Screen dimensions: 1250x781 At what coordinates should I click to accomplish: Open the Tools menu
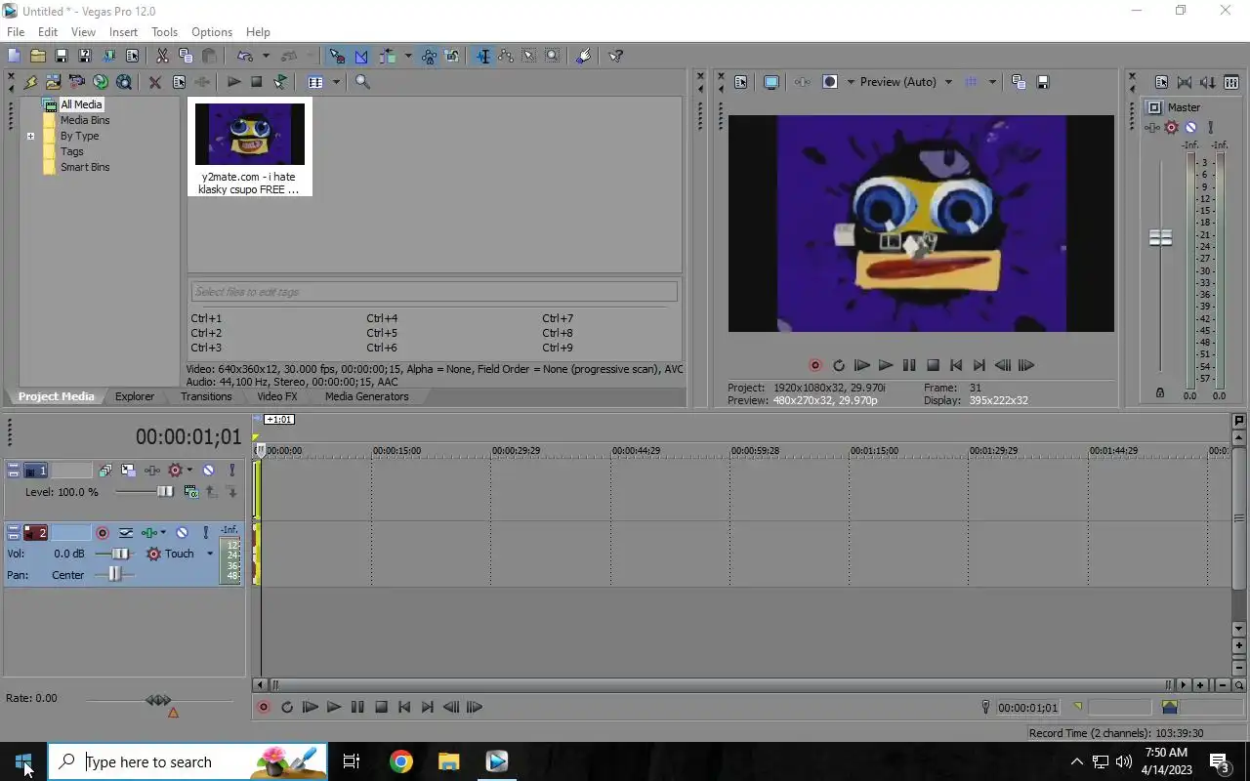pos(164,32)
